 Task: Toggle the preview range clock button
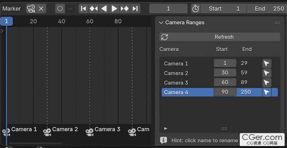(195, 9)
